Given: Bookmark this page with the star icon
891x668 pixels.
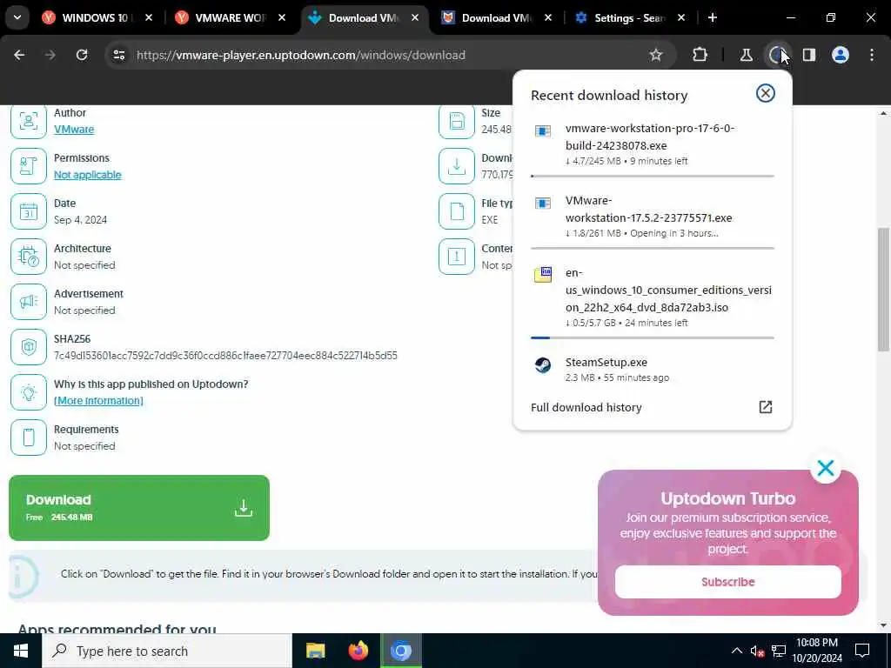Looking at the screenshot, I should [656, 55].
